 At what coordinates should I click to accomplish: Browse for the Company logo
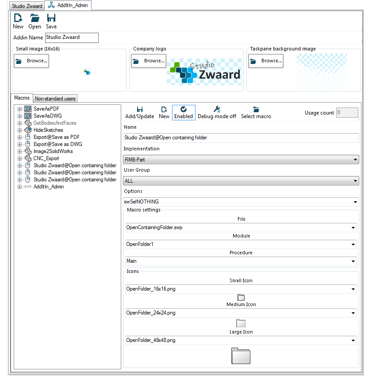149,61
